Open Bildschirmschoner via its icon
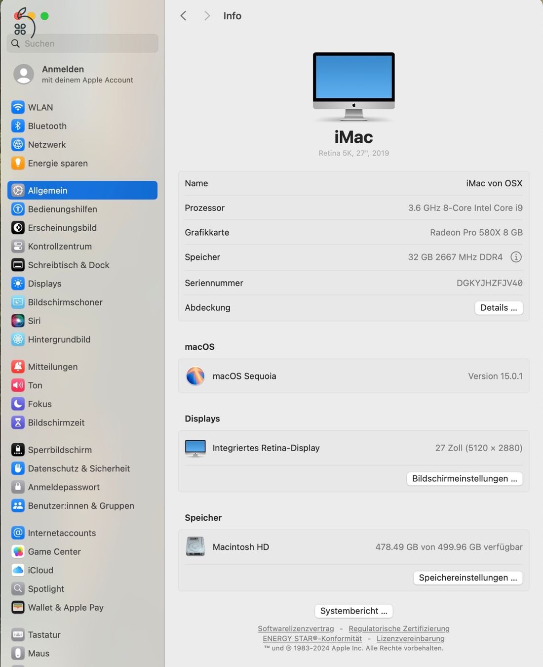The height and width of the screenshot is (667, 543). click(18, 302)
